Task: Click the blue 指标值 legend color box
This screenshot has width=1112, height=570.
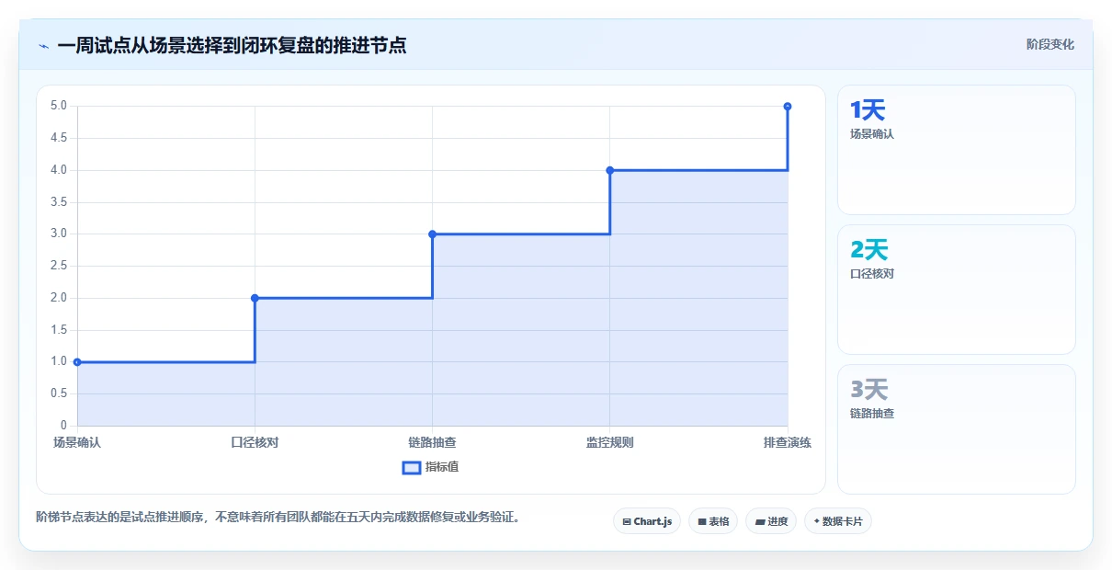Action: 412,467
